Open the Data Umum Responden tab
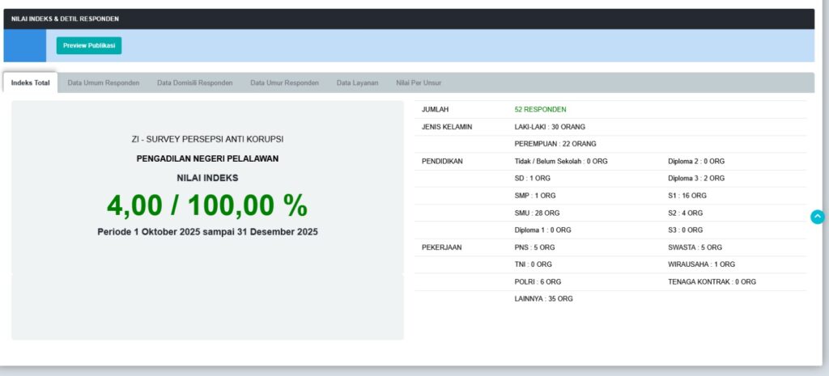829x376 pixels. pyautogui.click(x=103, y=83)
